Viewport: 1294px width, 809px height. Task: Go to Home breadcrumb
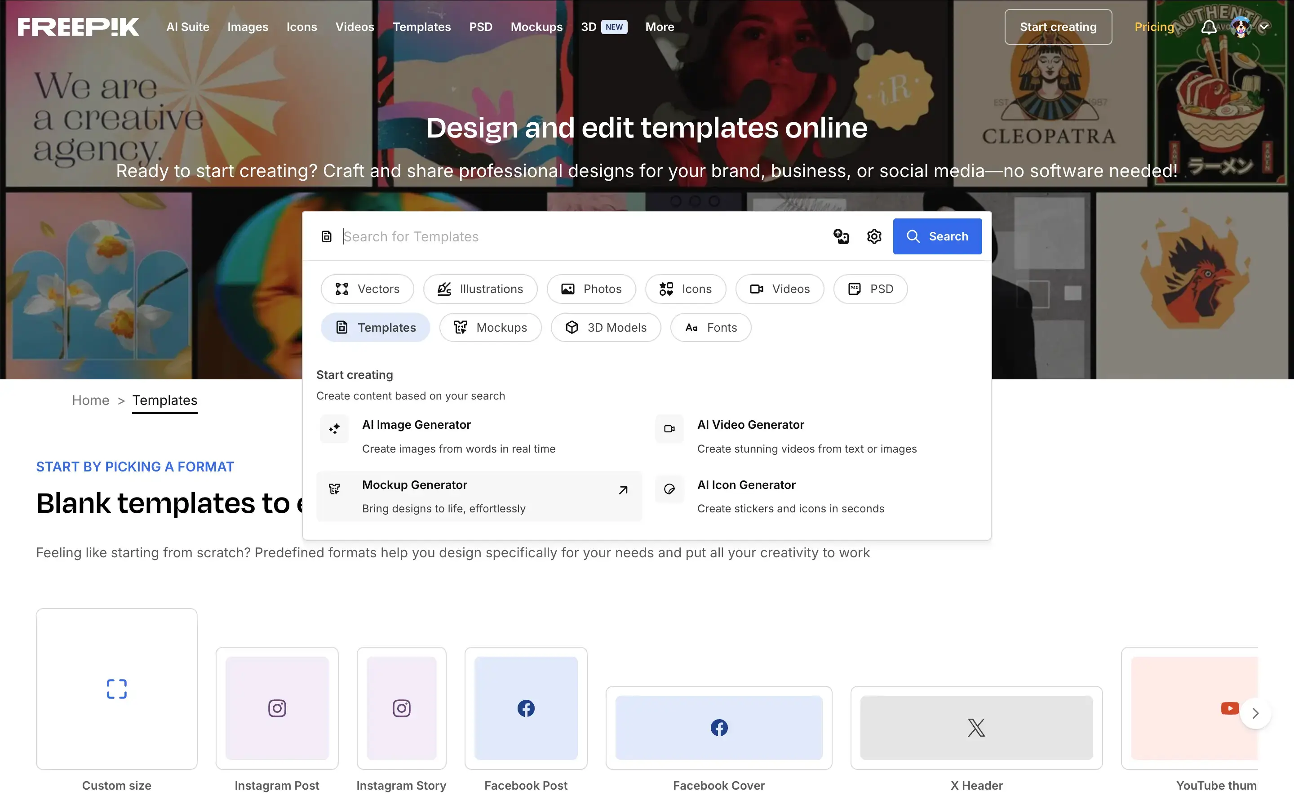coord(90,400)
